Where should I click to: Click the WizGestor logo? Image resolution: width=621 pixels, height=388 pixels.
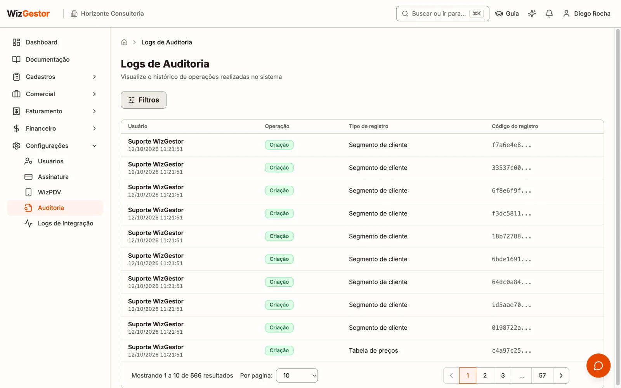coord(28,14)
